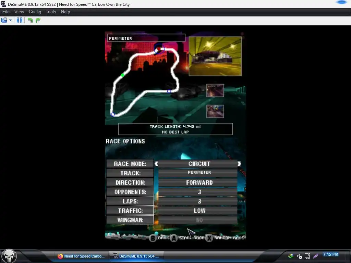Screen dimensions: 351x263
Task: Click the FORWARD direction value
Action: point(198,183)
